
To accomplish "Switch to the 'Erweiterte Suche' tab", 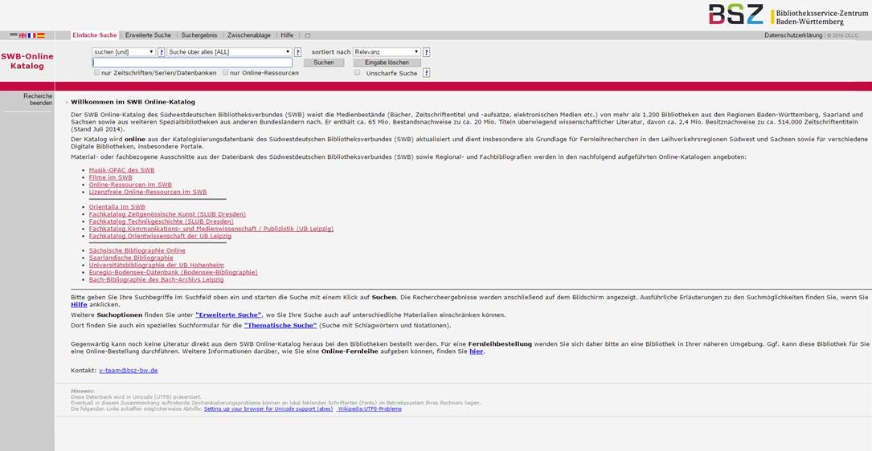I will coord(148,35).
